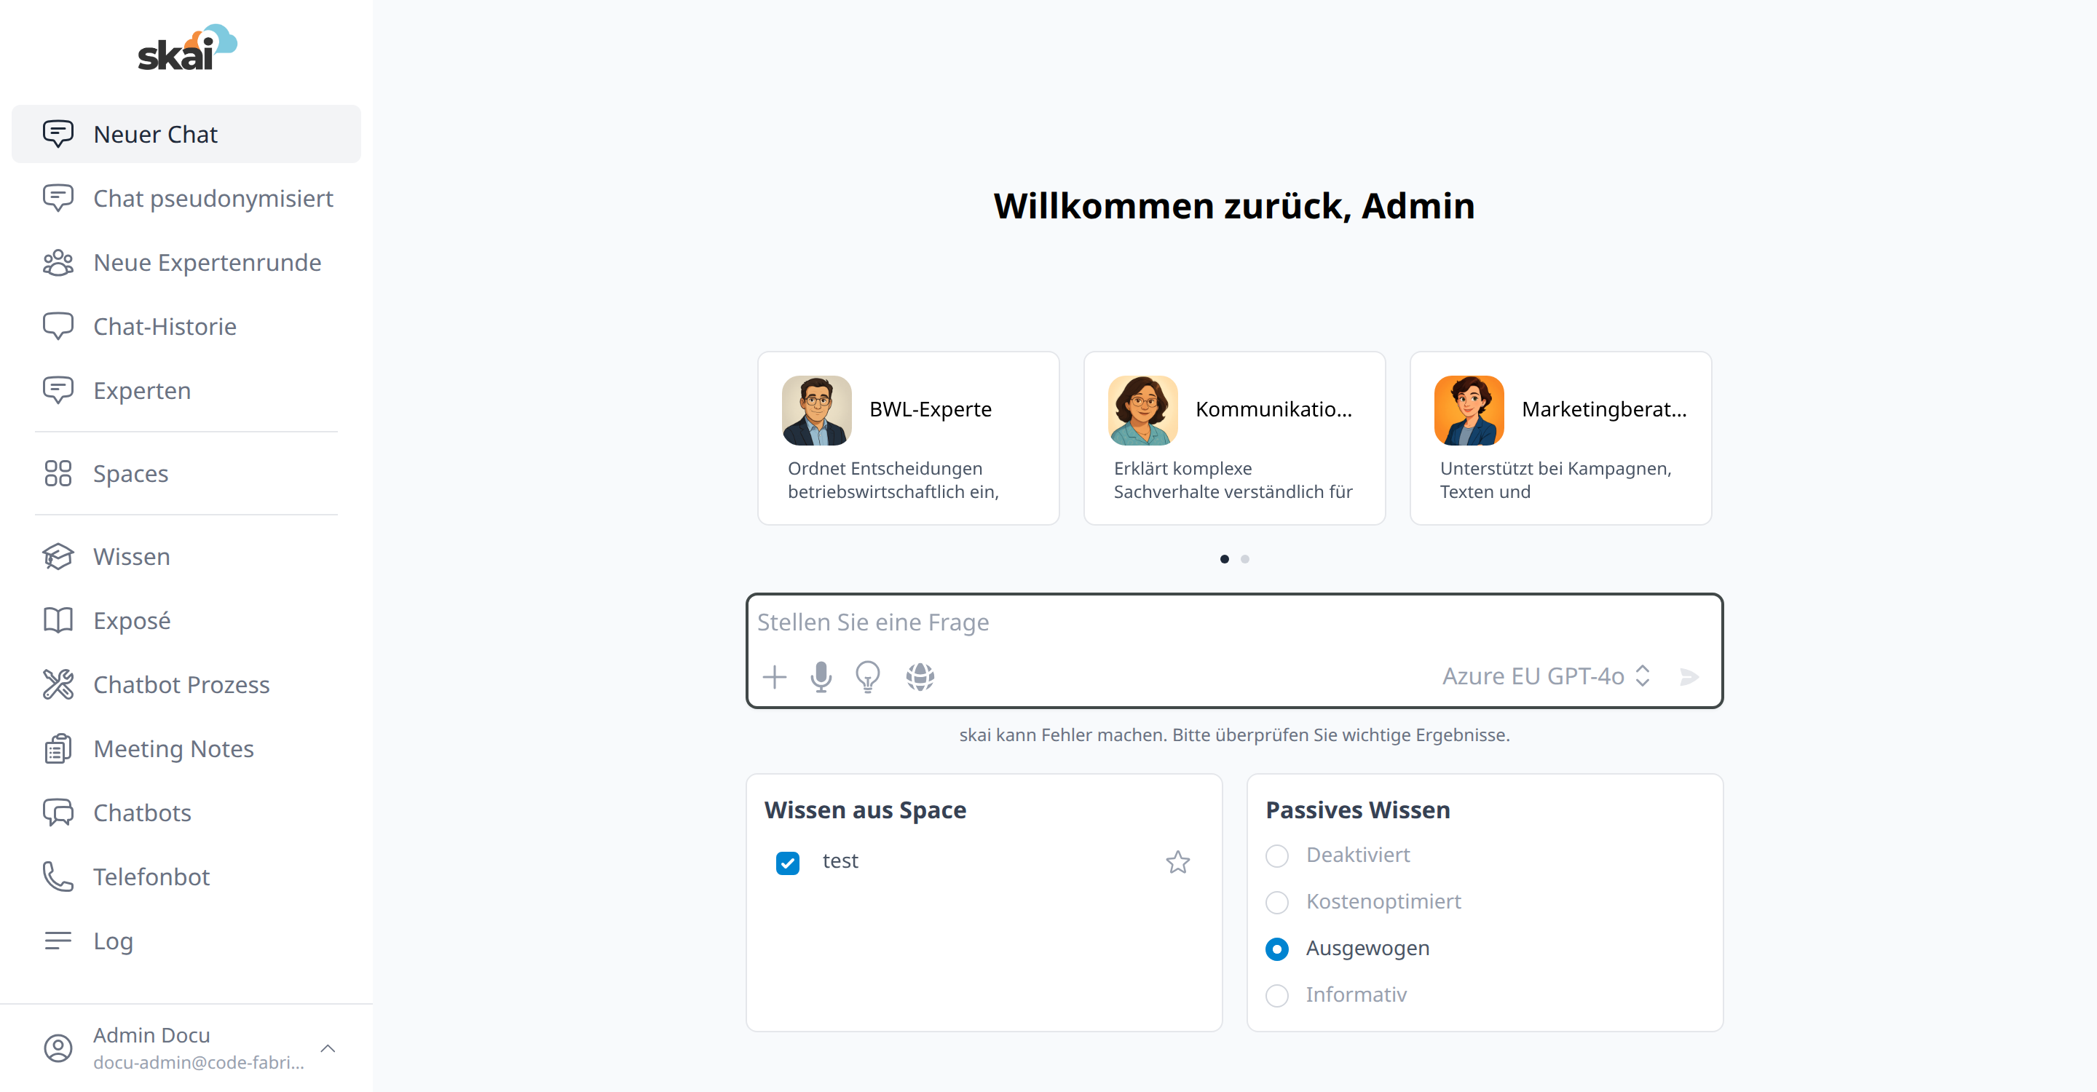2097x1092 pixels.
Task: Click the Chat pseudonymisiert icon
Action: pyautogui.click(x=58, y=198)
